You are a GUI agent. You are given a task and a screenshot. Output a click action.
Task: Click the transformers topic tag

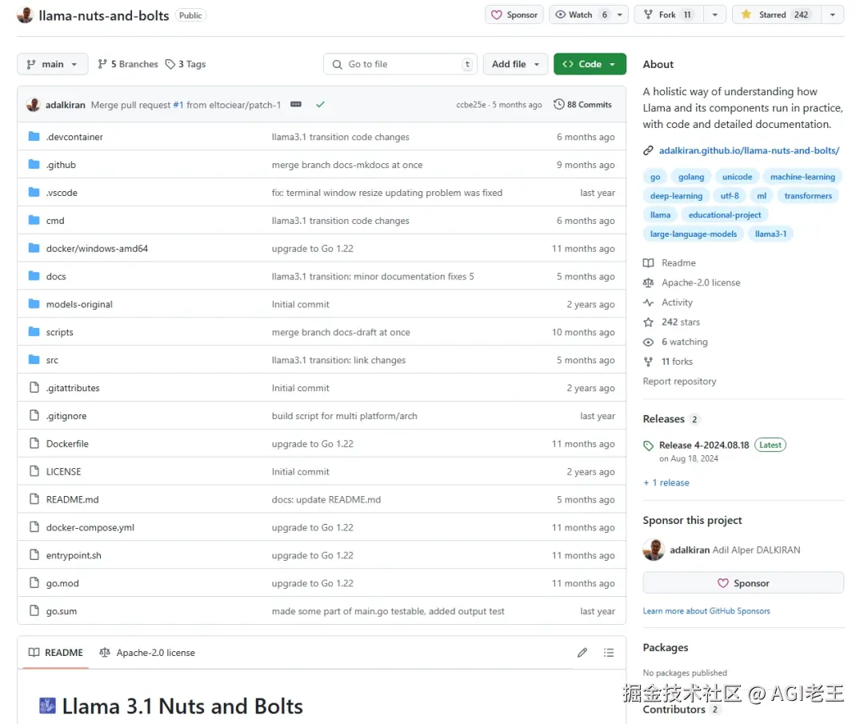(x=808, y=196)
